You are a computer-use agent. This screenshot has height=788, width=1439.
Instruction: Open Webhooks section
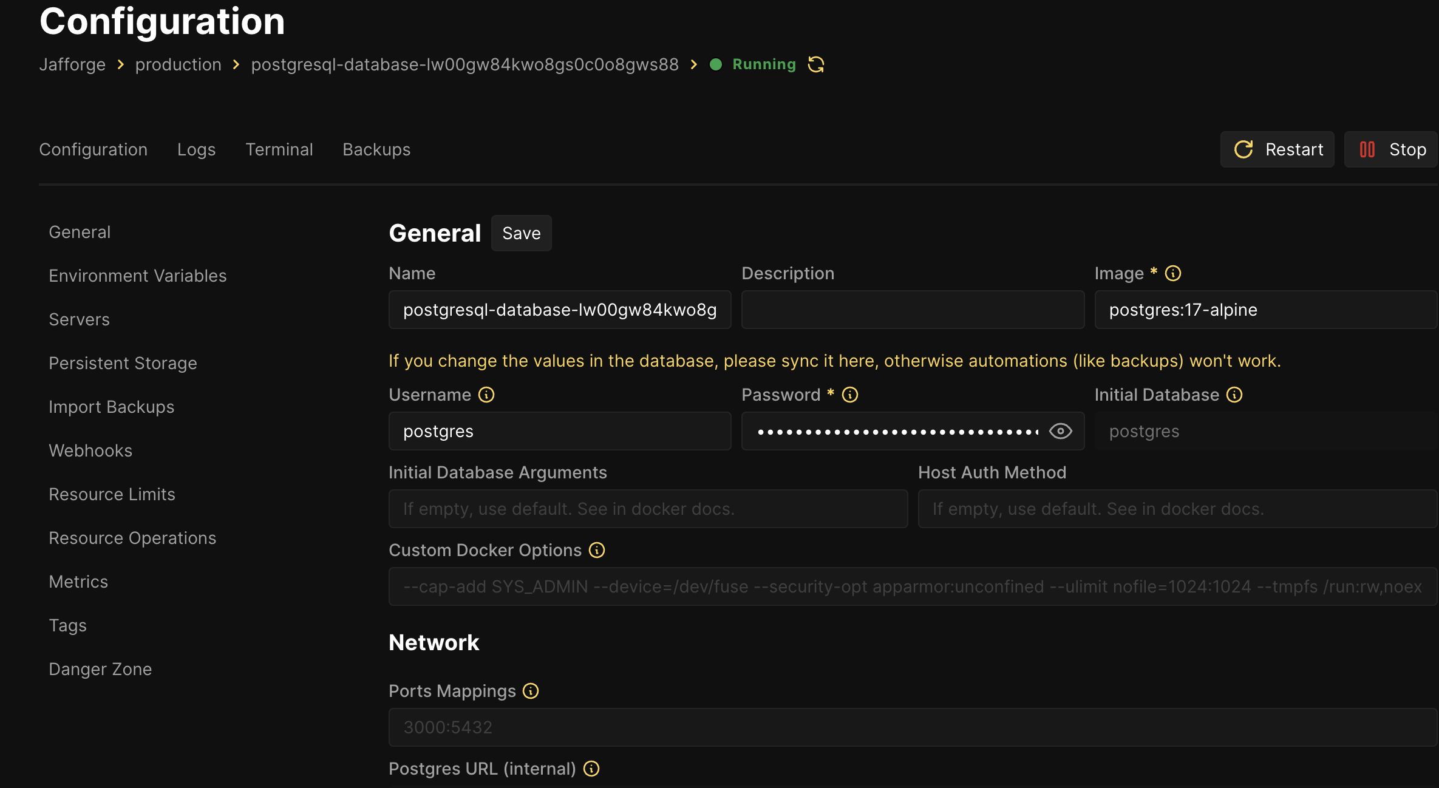coord(90,450)
